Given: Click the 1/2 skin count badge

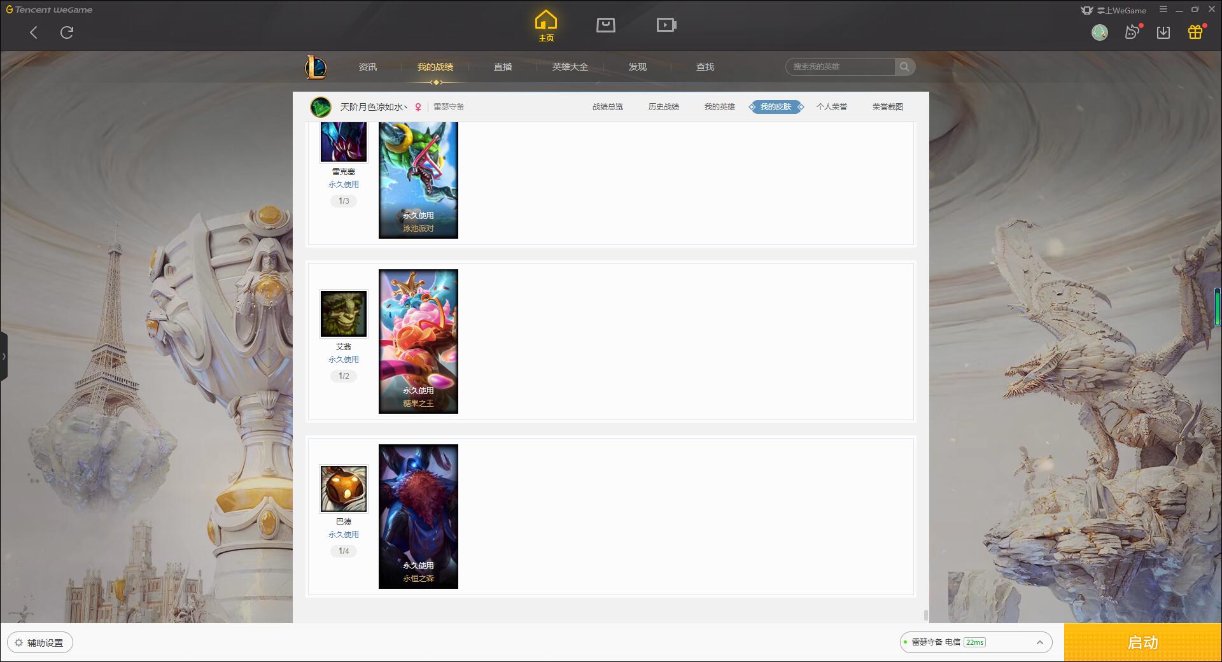Looking at the screenshot, I should pyautogui.click(x=344, y=376).
